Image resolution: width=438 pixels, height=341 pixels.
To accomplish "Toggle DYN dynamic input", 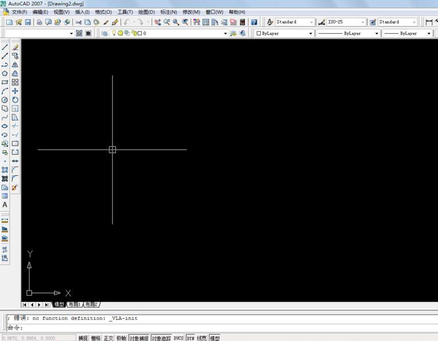I will (190, 338).
